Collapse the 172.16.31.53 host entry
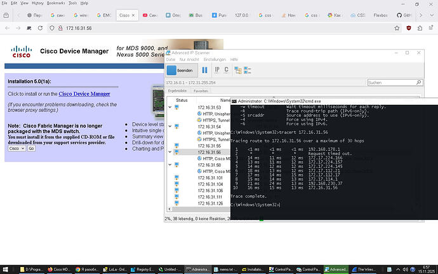Image resolution: width=438 pixels, height=274 pixels. [x=169, y=107]
